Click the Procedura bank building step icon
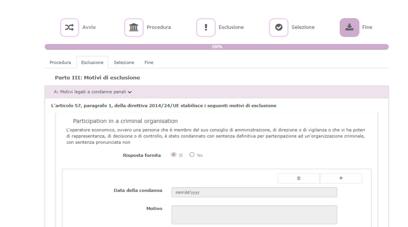This screenshot has width=408, height=227. tap(134, 27)
